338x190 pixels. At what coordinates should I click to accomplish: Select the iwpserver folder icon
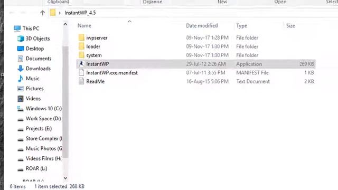[81, 37]
